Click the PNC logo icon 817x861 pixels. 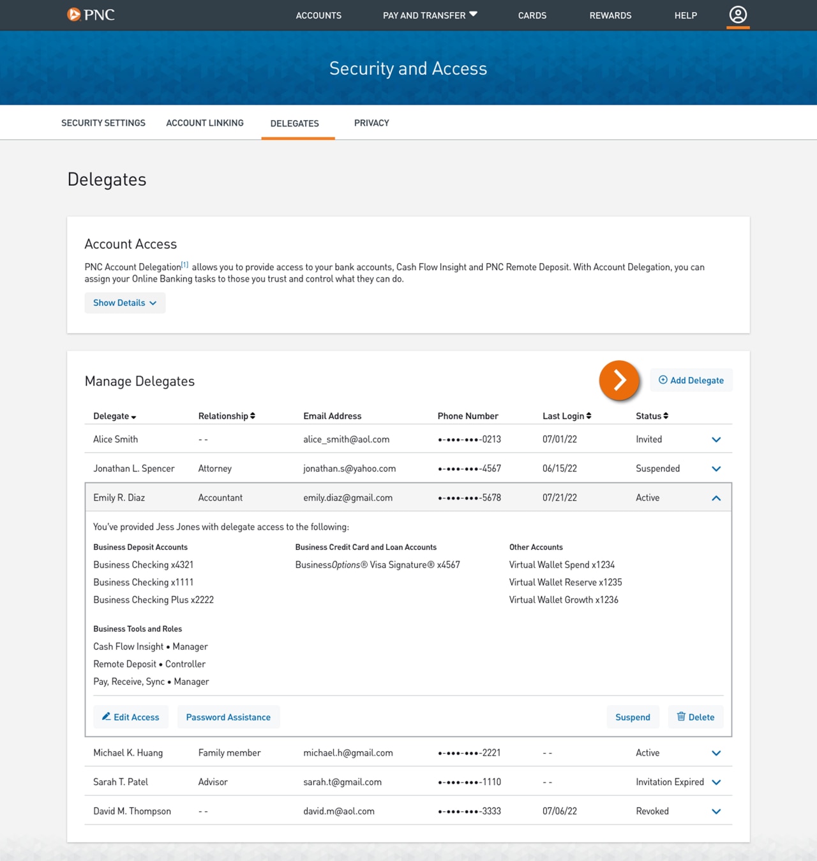(x=73, y=14)
